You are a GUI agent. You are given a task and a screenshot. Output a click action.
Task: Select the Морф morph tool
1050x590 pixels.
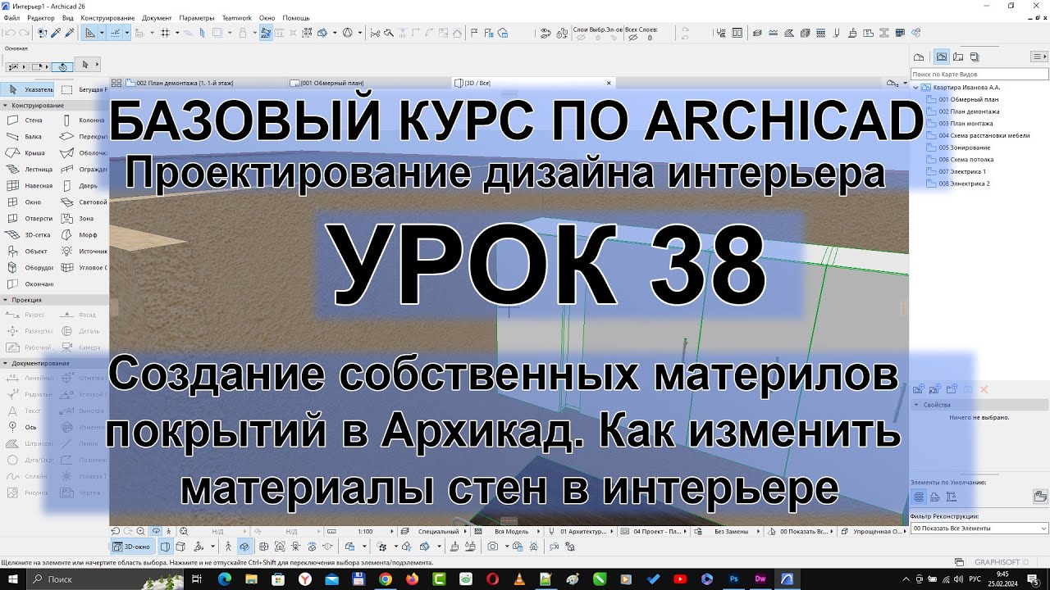(82, 235)
